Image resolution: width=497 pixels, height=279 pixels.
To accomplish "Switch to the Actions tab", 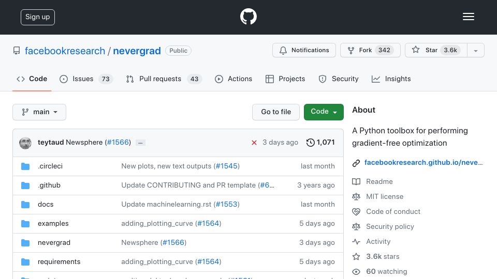I will coord(233,79).
